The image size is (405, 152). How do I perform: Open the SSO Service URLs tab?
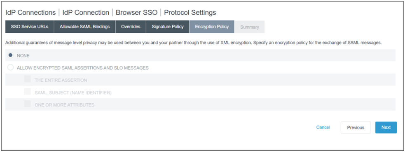pyautogui.click(x=30, y=27)
